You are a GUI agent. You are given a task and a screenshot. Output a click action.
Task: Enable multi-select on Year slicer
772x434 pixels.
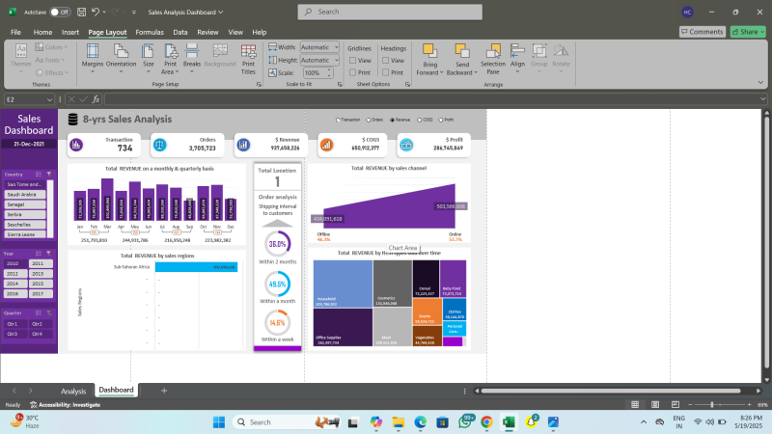point(39,253)
